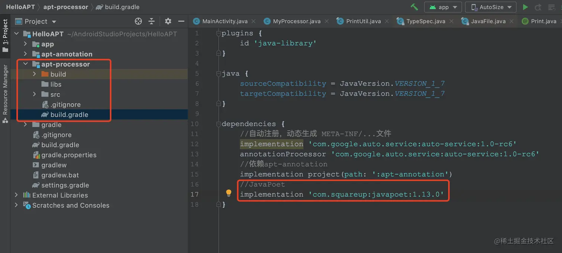The height and width of the screenshot is (253, 562).
Task: Click annotationProcessor keyword on line 13
Action: (x=283, y=154)
